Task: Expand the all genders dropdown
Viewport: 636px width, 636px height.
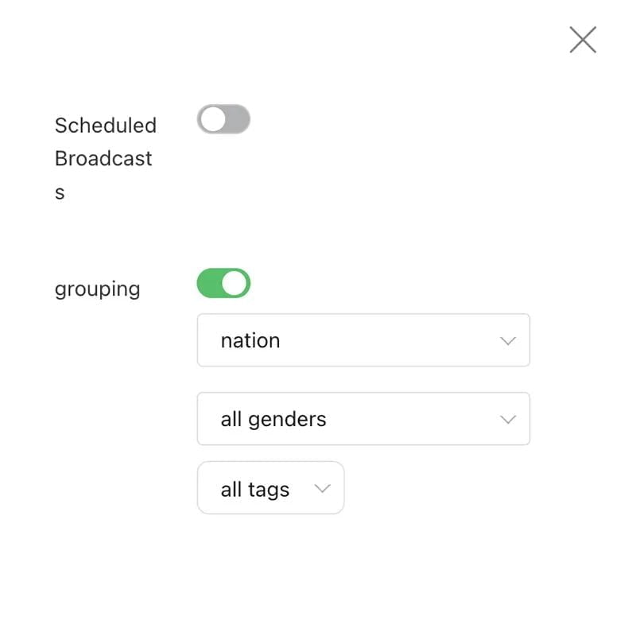Action: (x=363, y=419)
